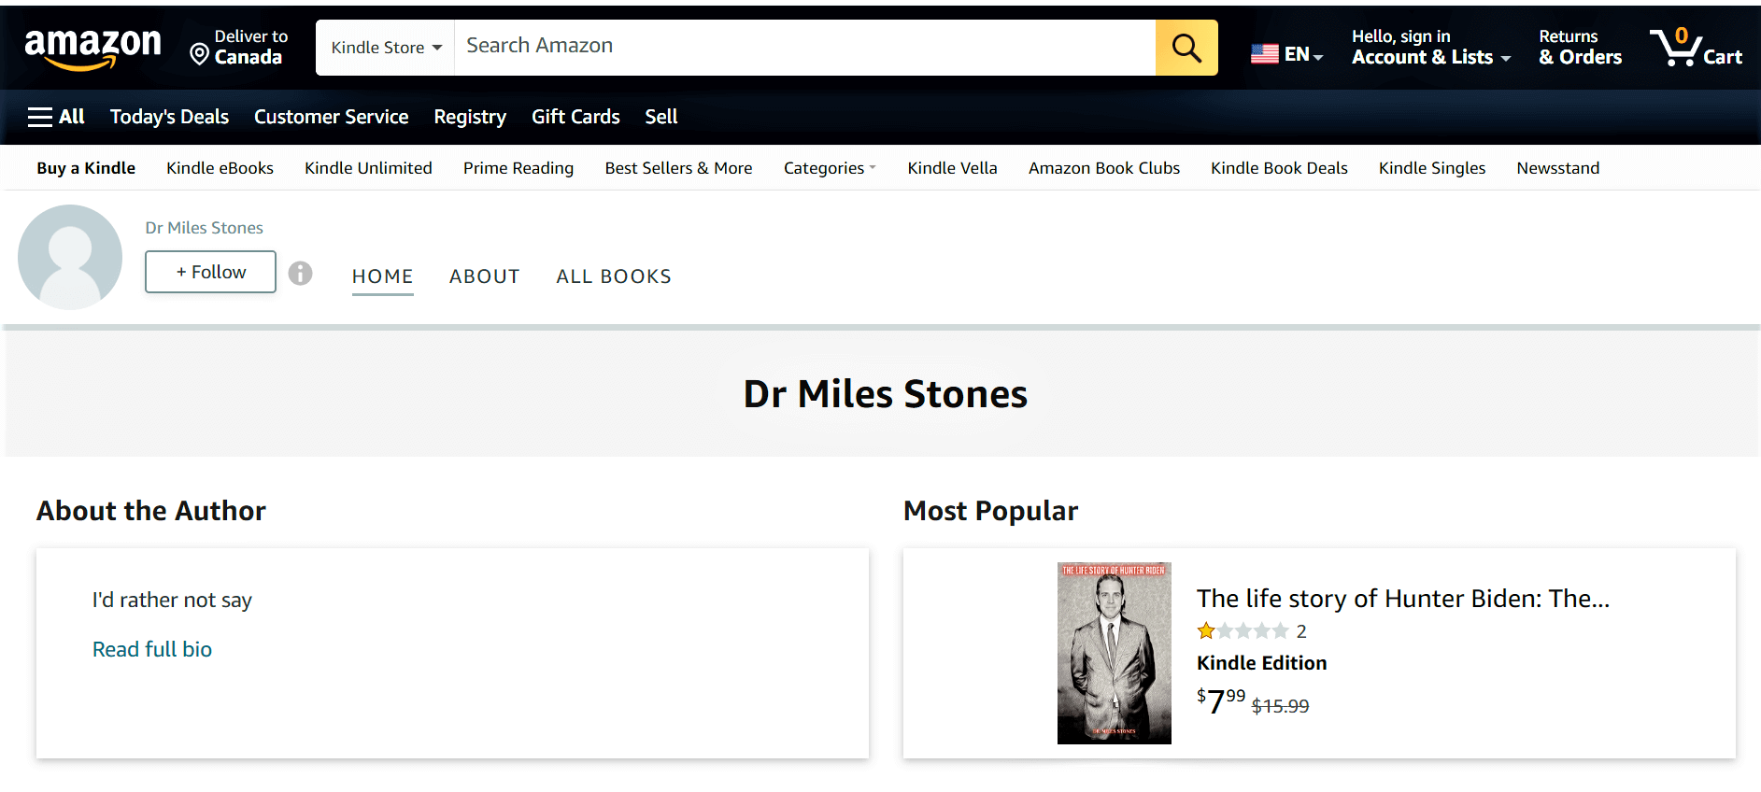Switch to the ALL BOOKS tab
The height and width of the screenshot is (792, 1761).
[614, 276]
